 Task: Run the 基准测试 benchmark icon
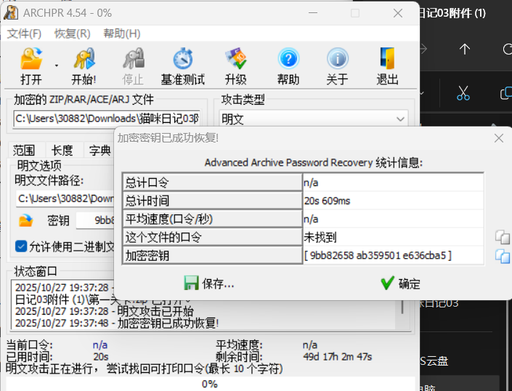pyautogui.click(x=182, y=60)
